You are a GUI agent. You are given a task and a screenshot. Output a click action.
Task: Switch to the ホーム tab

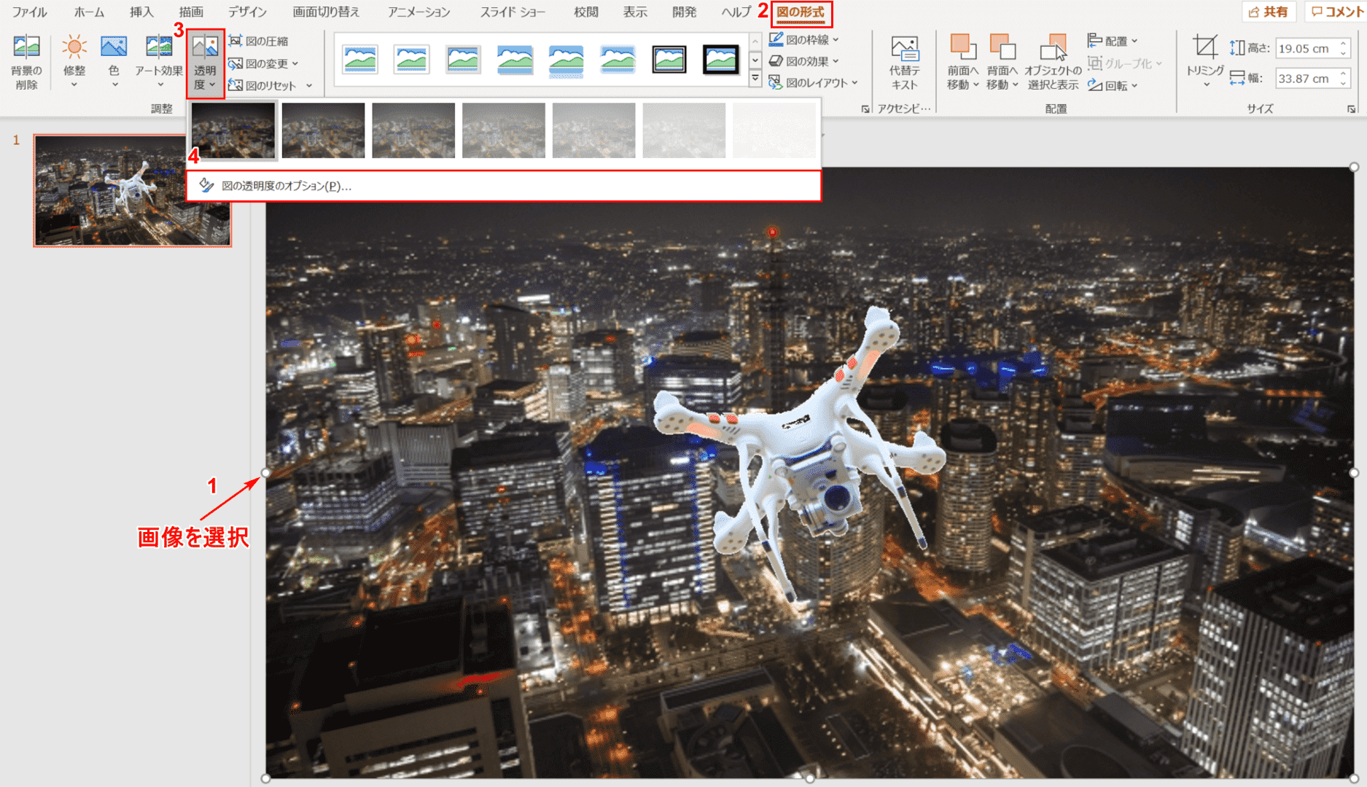(x=89, y=12)
